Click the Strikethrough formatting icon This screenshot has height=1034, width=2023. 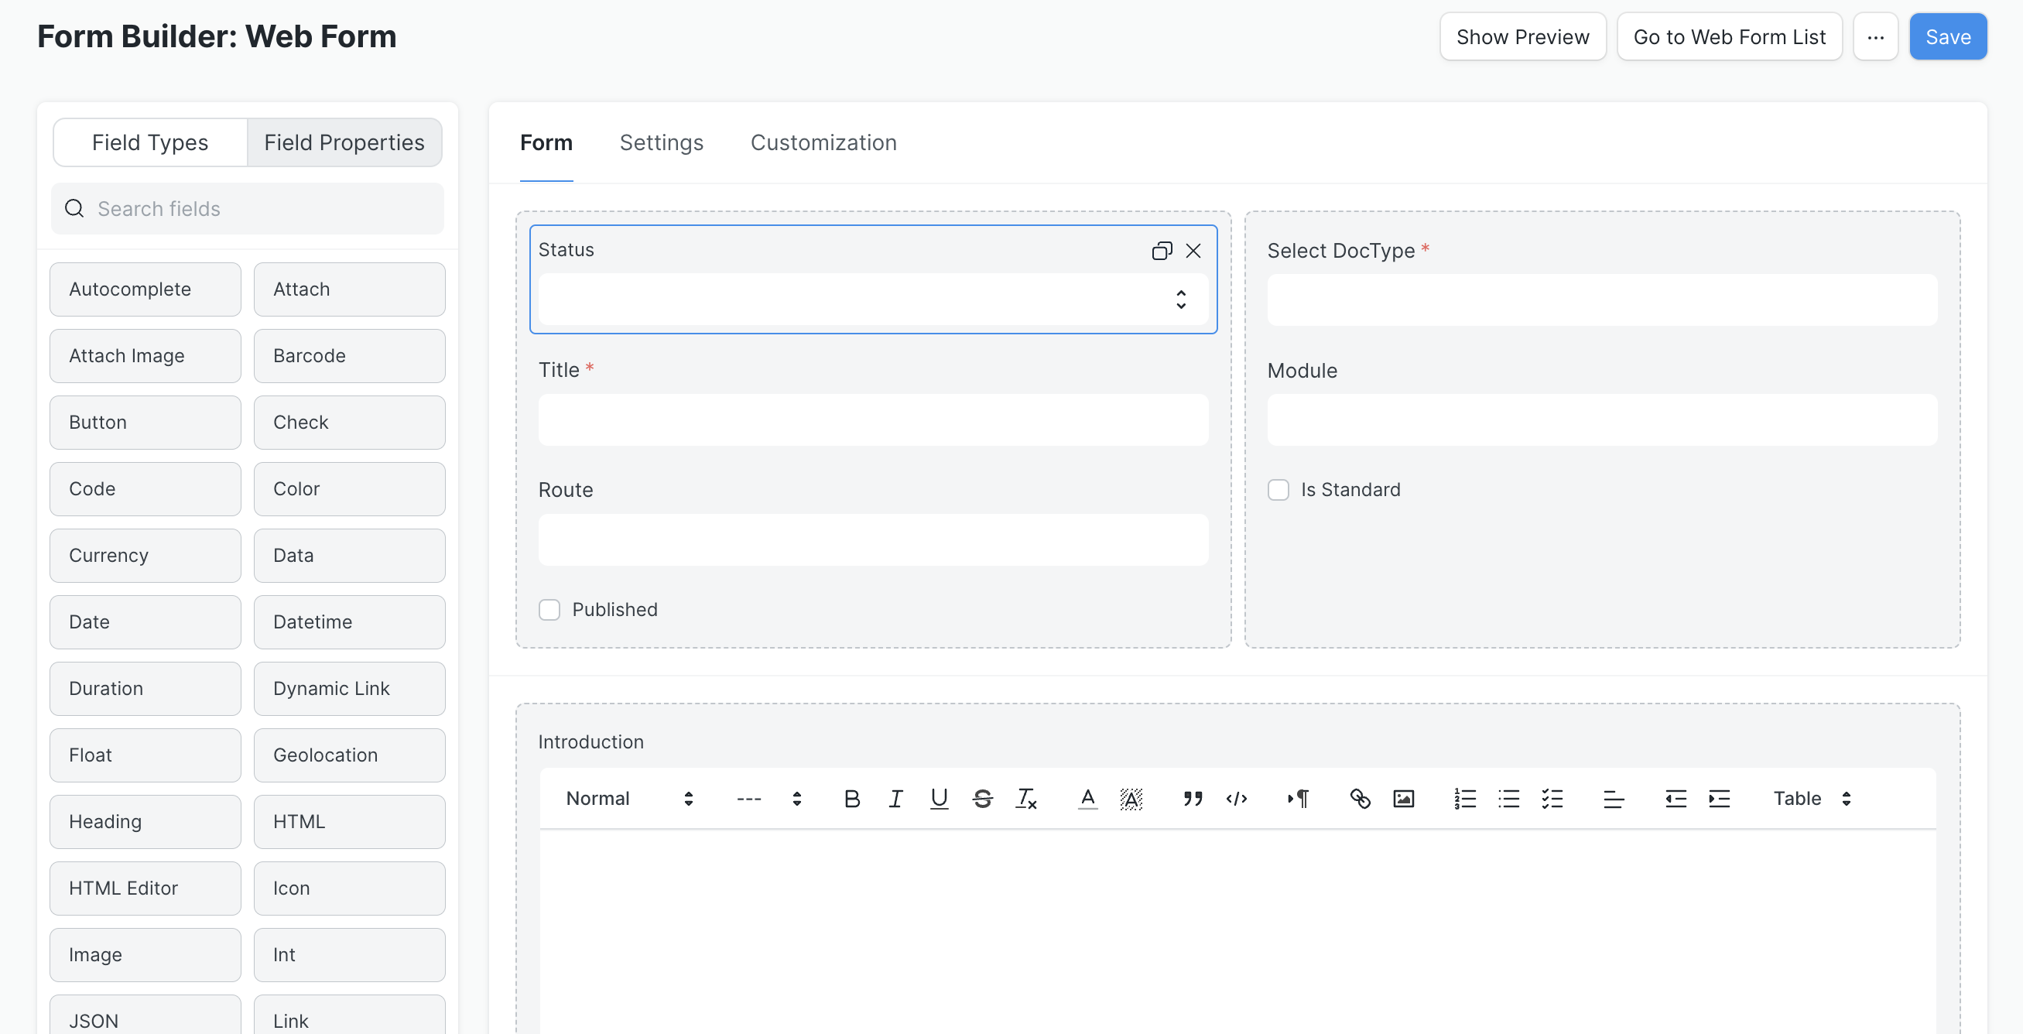981,798
